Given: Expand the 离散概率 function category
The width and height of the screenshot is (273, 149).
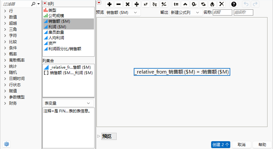Looking at the screenshot, I should click(x=5, y=60).
